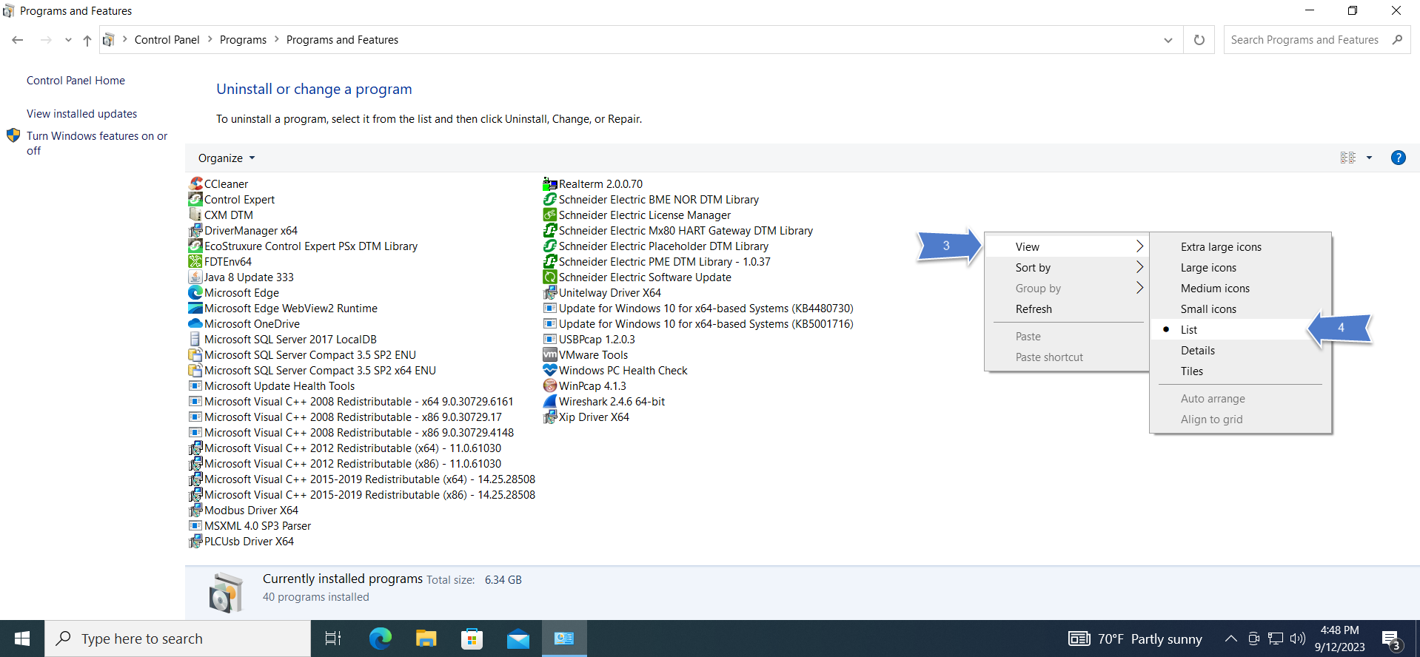Select Microsoft SQL Server 2017 LocalDB

click(283, 339)
